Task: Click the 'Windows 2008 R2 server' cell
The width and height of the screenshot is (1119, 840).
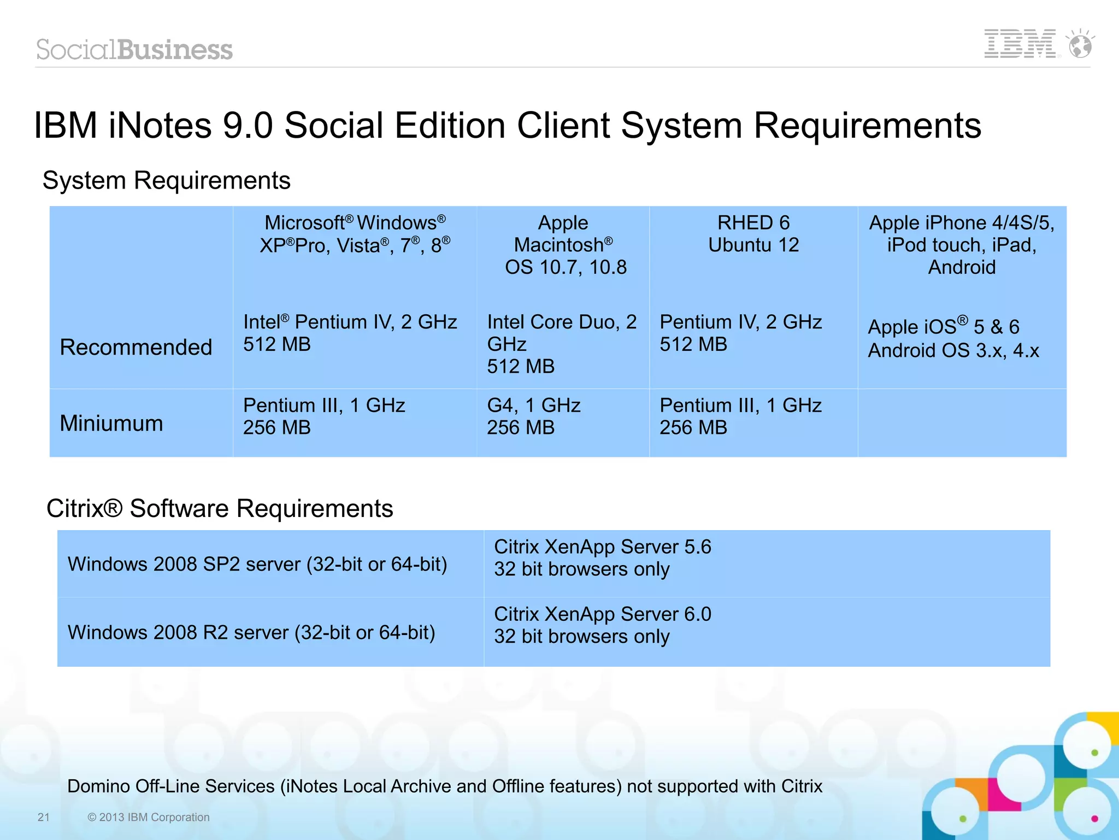Action: 270,632
